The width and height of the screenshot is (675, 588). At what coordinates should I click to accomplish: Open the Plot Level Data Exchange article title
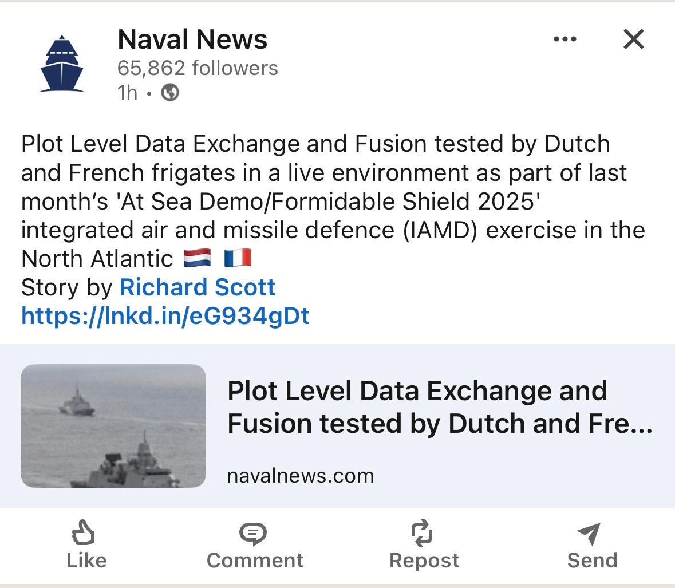(440, 407)
